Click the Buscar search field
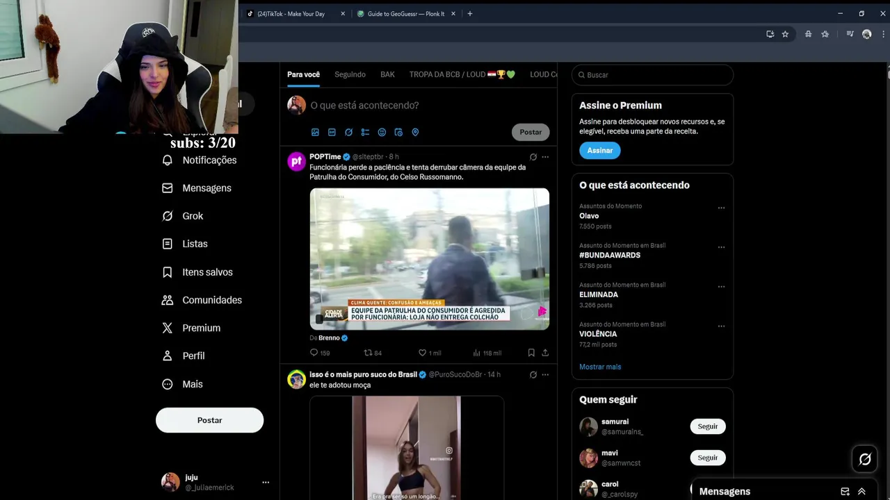Viewport: 890px width, 500px height. pyautogui.click(x=652, y=75)
